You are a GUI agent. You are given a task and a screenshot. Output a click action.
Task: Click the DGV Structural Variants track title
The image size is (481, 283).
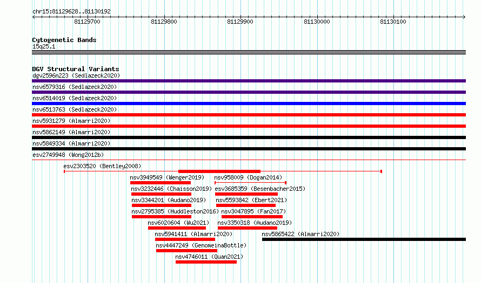[76, 69]
